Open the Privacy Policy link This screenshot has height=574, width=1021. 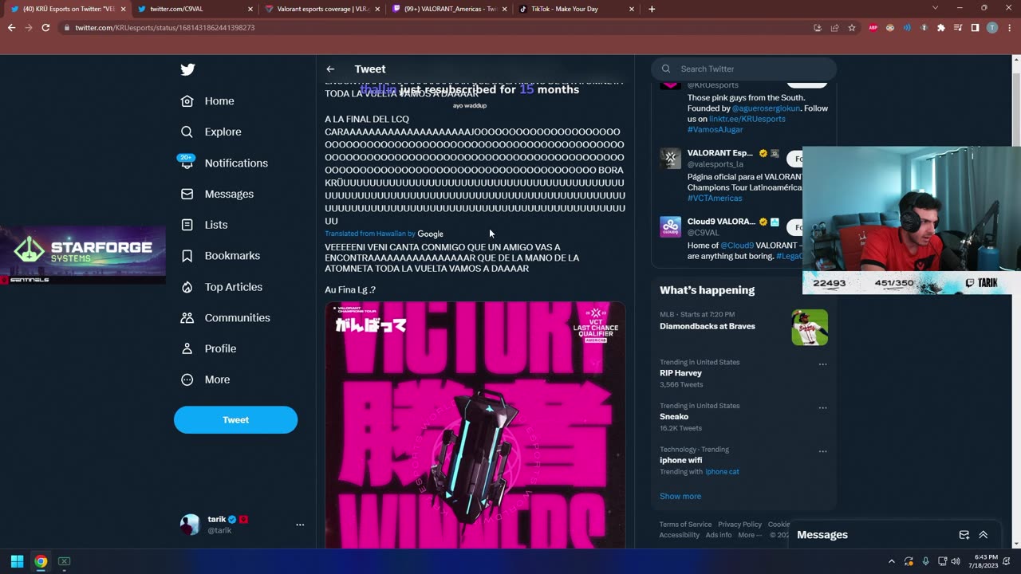point(739,525)
